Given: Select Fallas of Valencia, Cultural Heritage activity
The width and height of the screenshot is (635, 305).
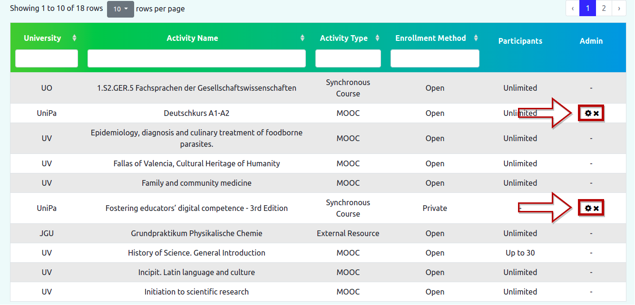Looking at the screenshot, I should (196, 163).
